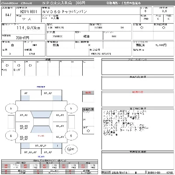Click the NPS Tokyo auction title in header

[63, 3]
